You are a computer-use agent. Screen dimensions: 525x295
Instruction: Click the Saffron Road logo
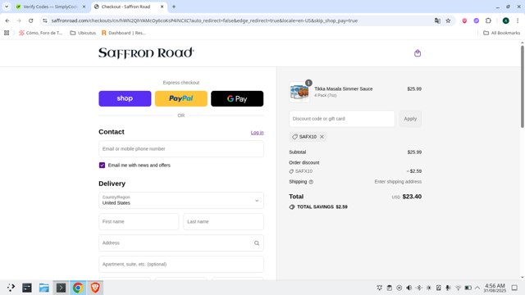coord(146,52)
